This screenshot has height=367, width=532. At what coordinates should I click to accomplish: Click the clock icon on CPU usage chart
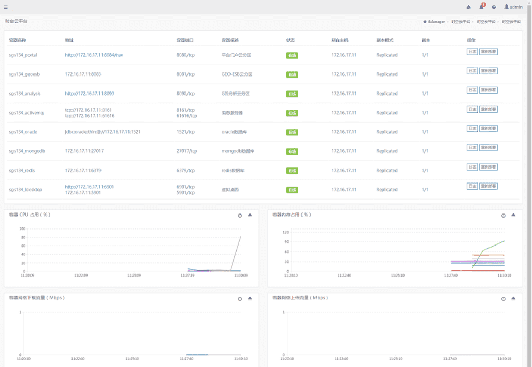(240, 215)
